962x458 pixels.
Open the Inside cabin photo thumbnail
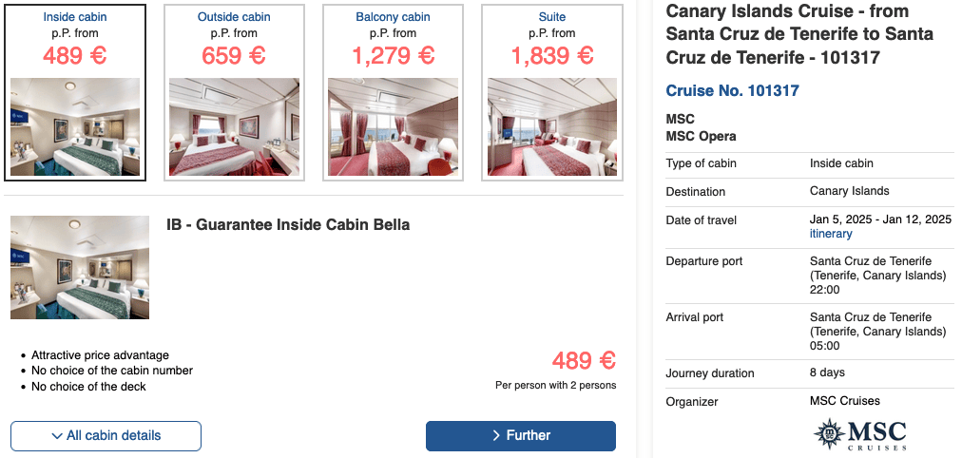(x=75, y=126)
